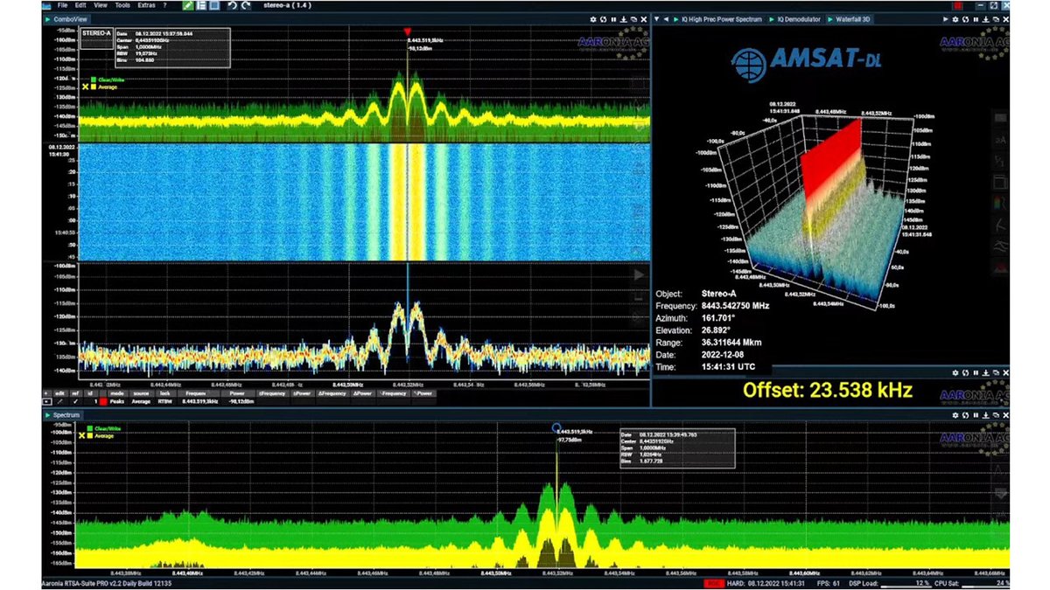
Task: Open tab list dropdown arrow beside tabs
Action: click(x=656, y=19)
